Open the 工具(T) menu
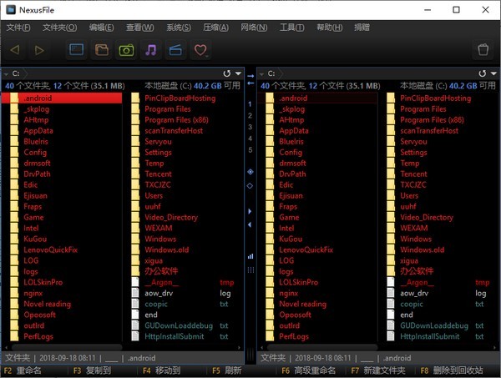This screenshot has width=501, height=378. coord(291,28)
